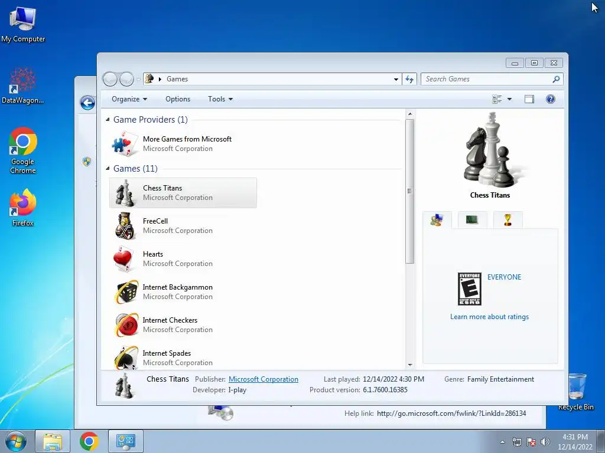Open the Chess Titans game icon in list
The width and height of the screenshot is (605, 453).
pyautogui.click(x=125, y=193)
